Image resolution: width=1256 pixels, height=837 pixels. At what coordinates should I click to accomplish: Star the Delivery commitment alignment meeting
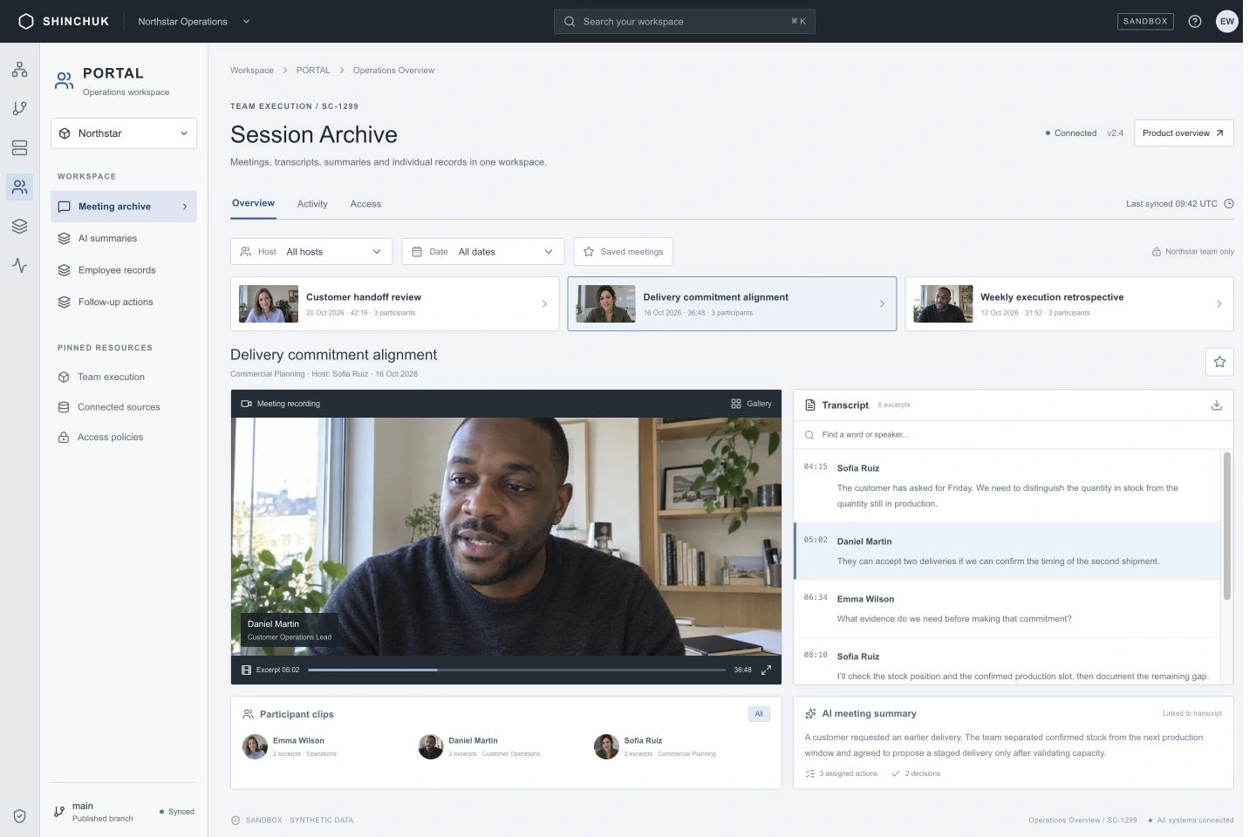[1219, 362]
